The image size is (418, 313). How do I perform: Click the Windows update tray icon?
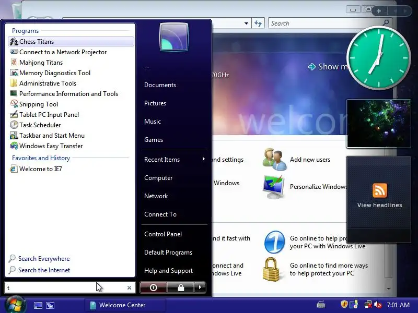[354, 304]
